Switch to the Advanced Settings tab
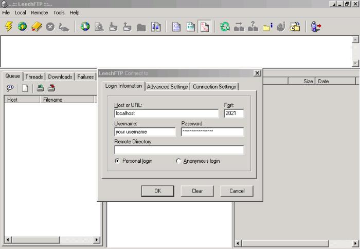This screenshot has height=249, width=360. [x=167, y=87]
